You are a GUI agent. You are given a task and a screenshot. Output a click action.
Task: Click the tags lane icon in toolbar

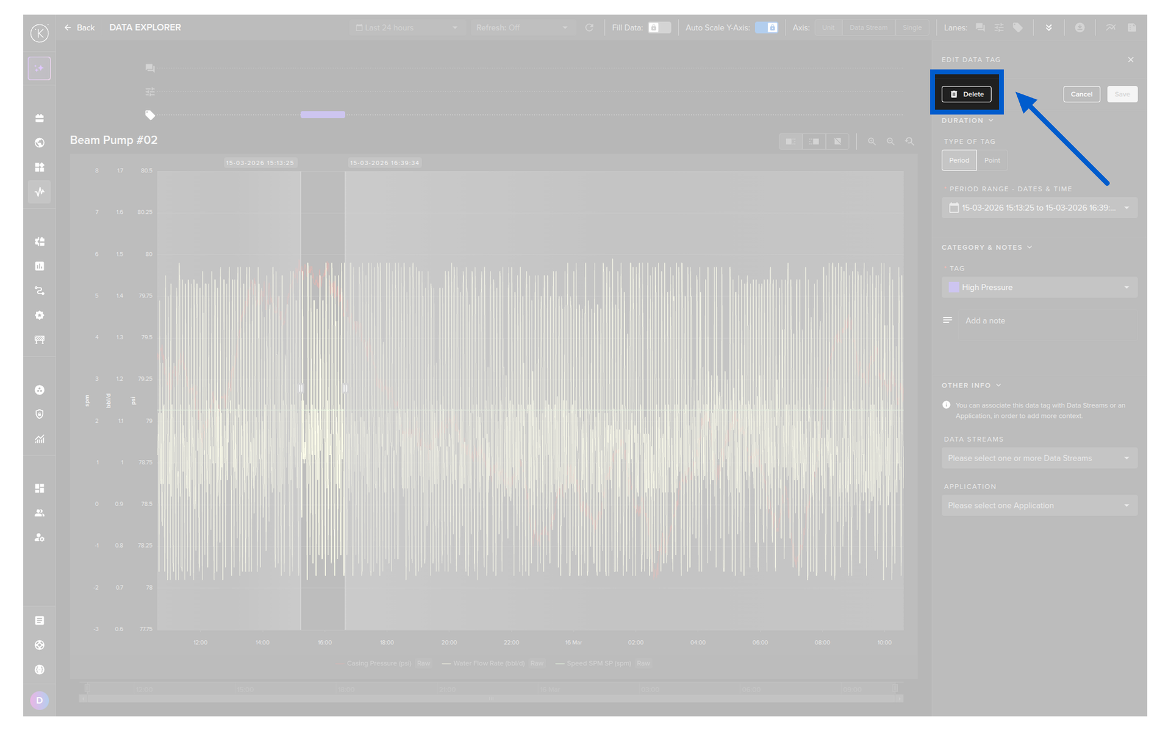pyautogui.click(x=1017, y=28)
